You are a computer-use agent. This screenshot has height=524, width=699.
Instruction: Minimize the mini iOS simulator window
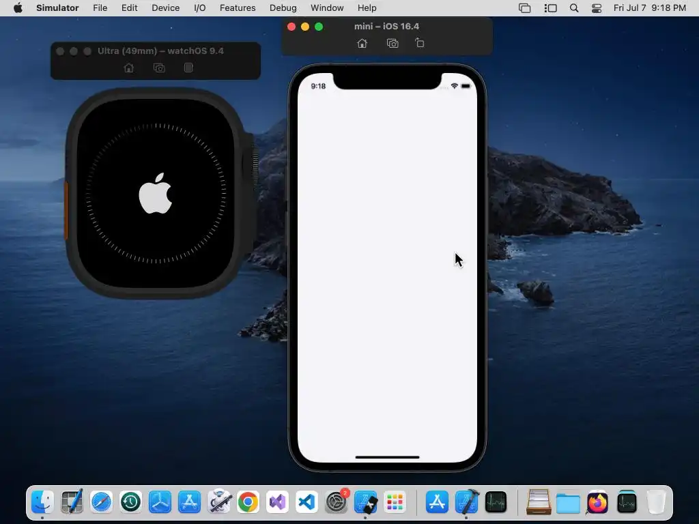[305, 27]
